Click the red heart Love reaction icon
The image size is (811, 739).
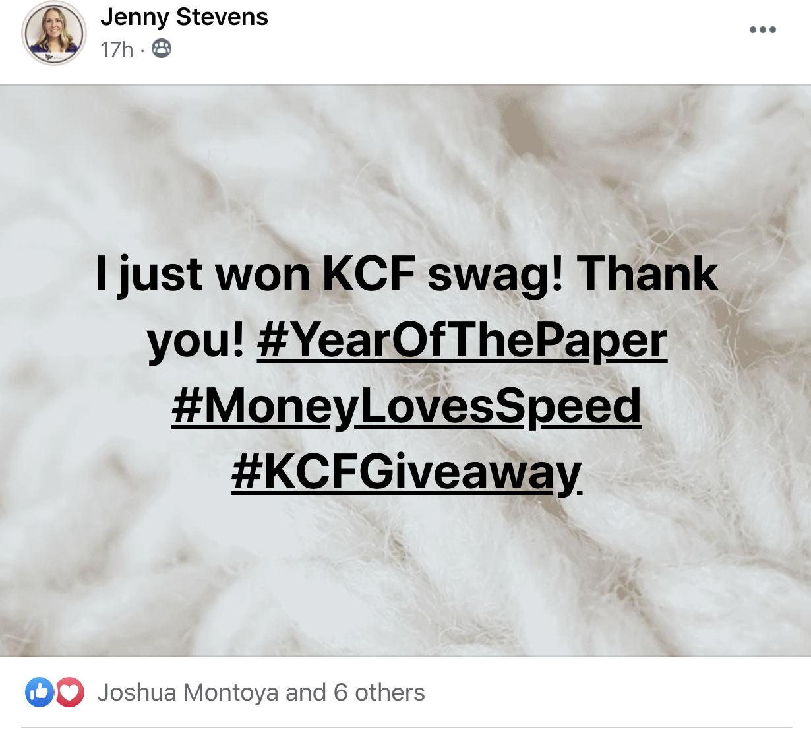(x=70, y=692)
